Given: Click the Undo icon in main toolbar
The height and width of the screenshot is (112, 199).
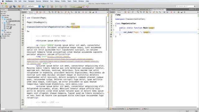Looking at the screenshot, I should coord(19,6).
